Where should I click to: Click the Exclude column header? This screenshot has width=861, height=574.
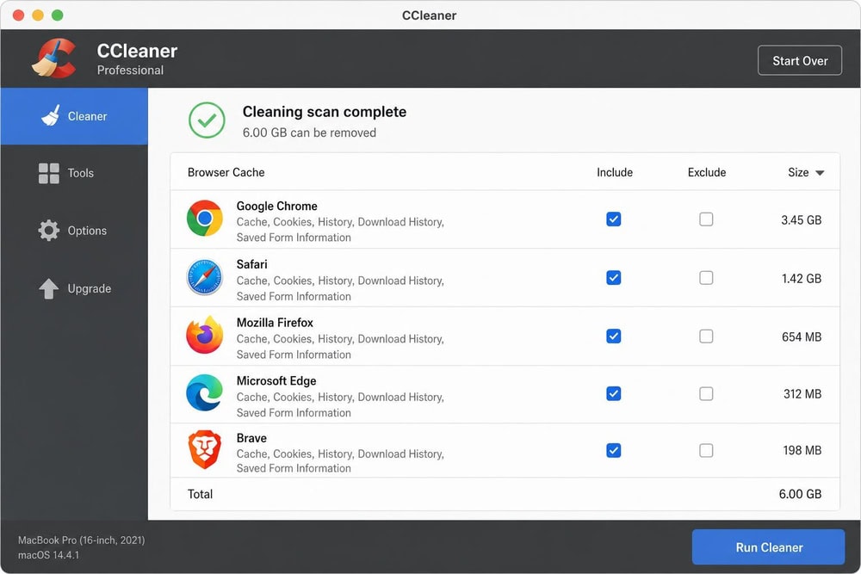(707, 172)
